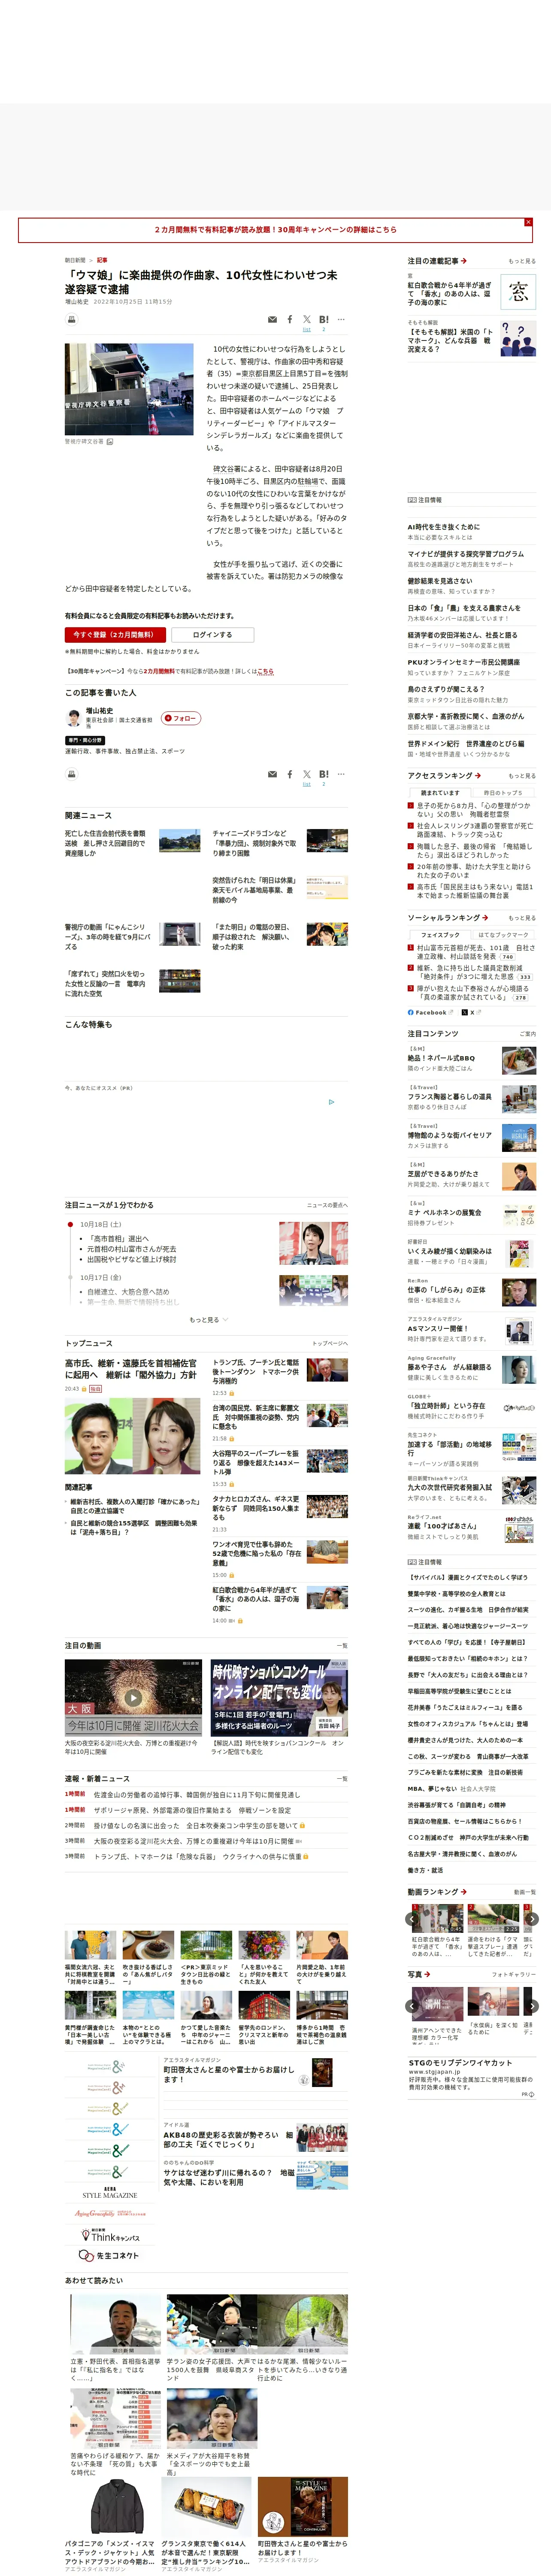
Task: Select はてなブックマーク social ranking tab
Action: (x=503, y=935)
